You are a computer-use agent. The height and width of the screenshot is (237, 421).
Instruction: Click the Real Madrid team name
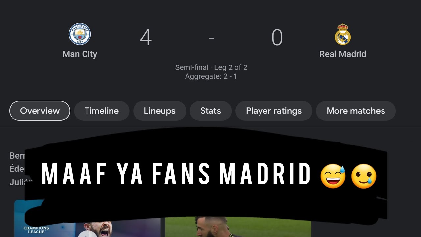(x=343, y=54)
